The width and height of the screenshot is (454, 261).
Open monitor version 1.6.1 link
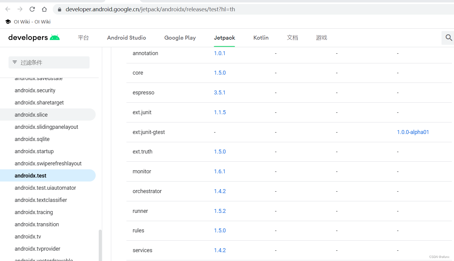pos(220,171)
